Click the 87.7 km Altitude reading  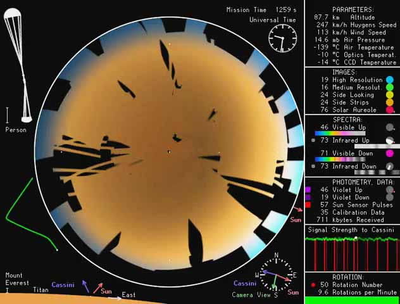tap(345, 17)
